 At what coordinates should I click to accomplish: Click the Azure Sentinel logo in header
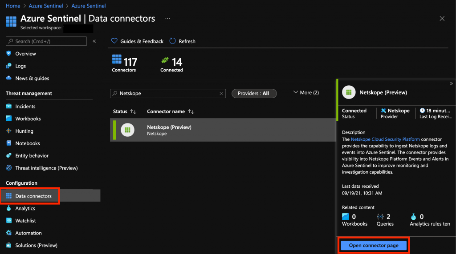(x=11, y=21)
